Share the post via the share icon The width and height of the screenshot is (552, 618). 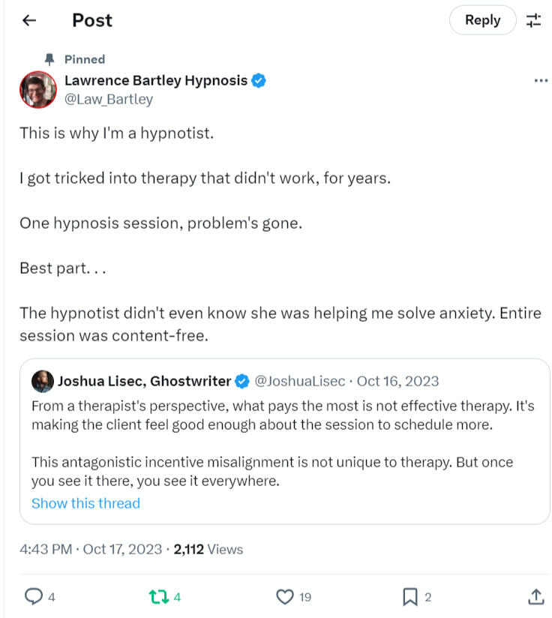point(535,596)
